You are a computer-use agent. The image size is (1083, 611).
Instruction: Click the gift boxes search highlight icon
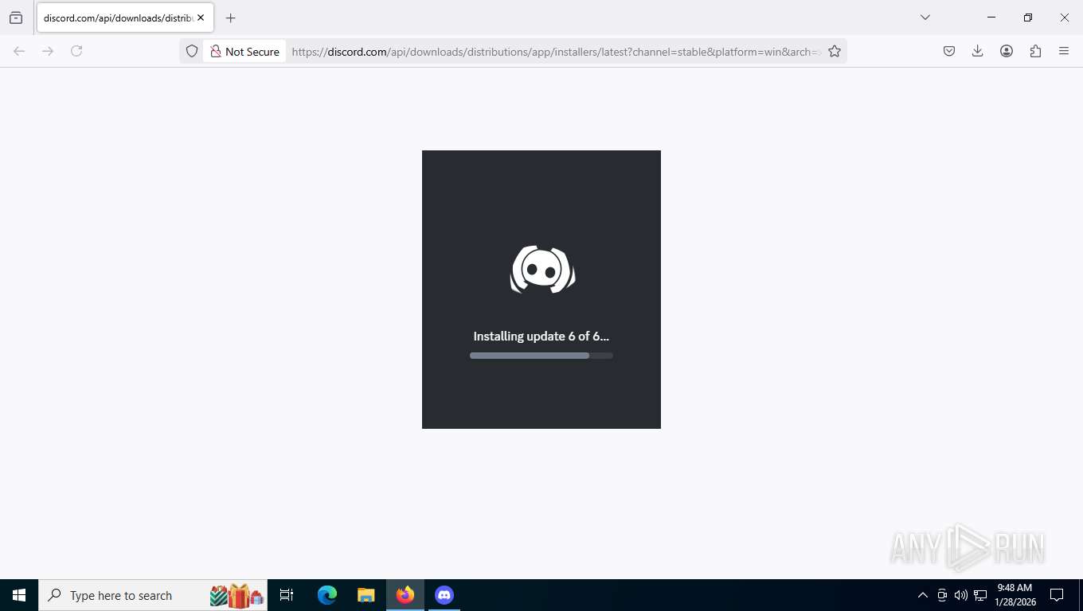(x=237, y=595)
